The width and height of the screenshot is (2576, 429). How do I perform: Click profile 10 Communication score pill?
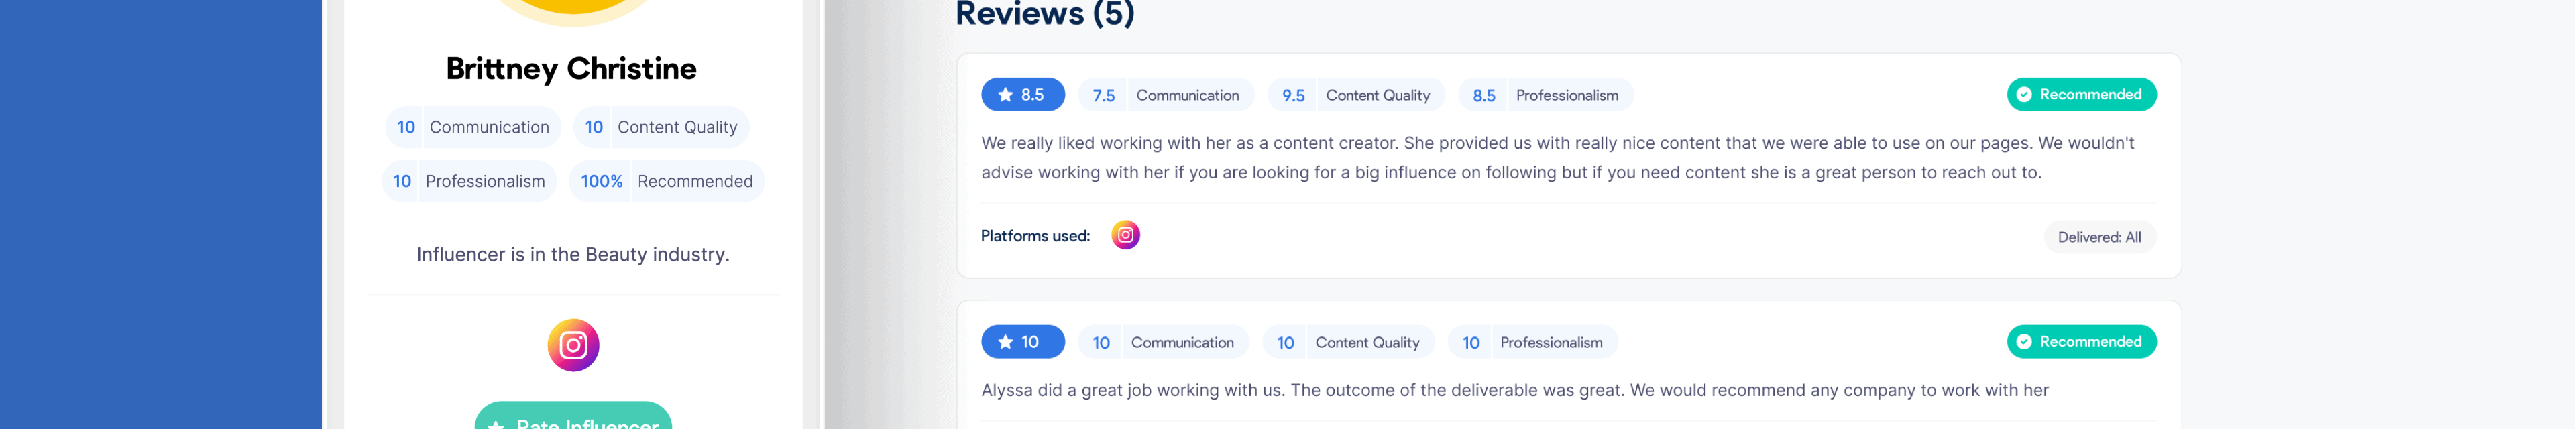473,127
